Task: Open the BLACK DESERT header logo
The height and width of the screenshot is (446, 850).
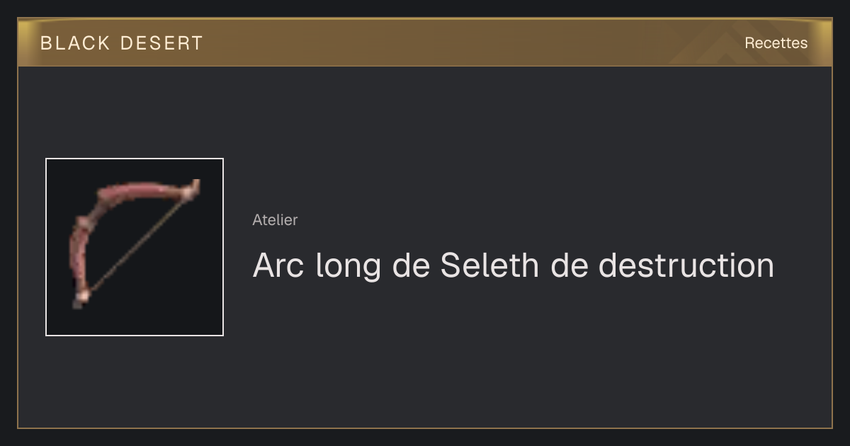Action: 122,43
